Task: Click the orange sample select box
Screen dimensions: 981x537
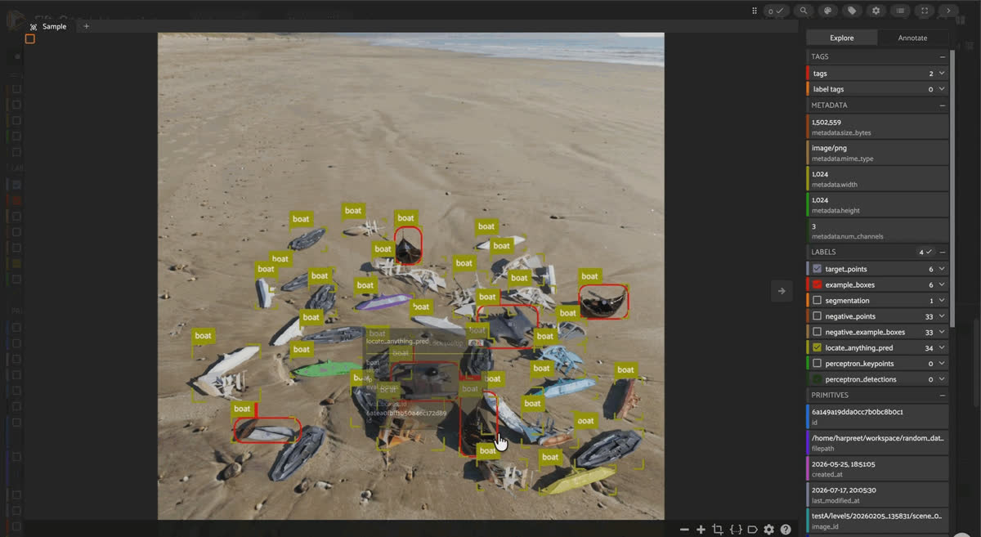Action: click(x=30, y=38)
